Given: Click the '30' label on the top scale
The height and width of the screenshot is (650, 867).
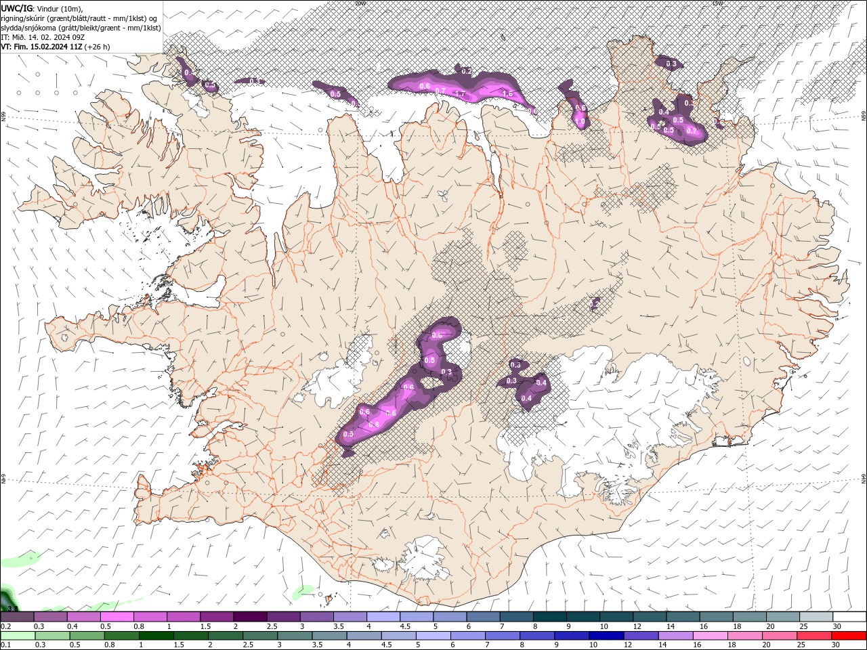Looking at the screenshot, I should (x=837, y=627).
